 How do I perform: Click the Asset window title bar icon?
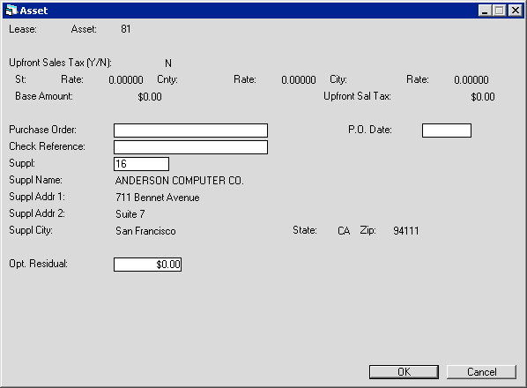click(11, 11)
